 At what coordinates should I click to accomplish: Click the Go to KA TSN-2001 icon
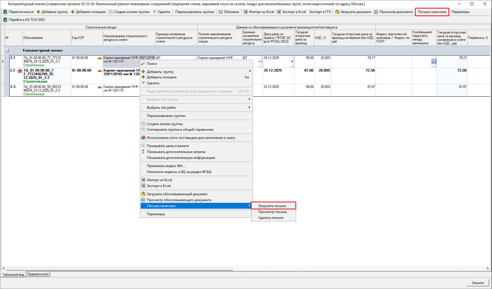5,20
